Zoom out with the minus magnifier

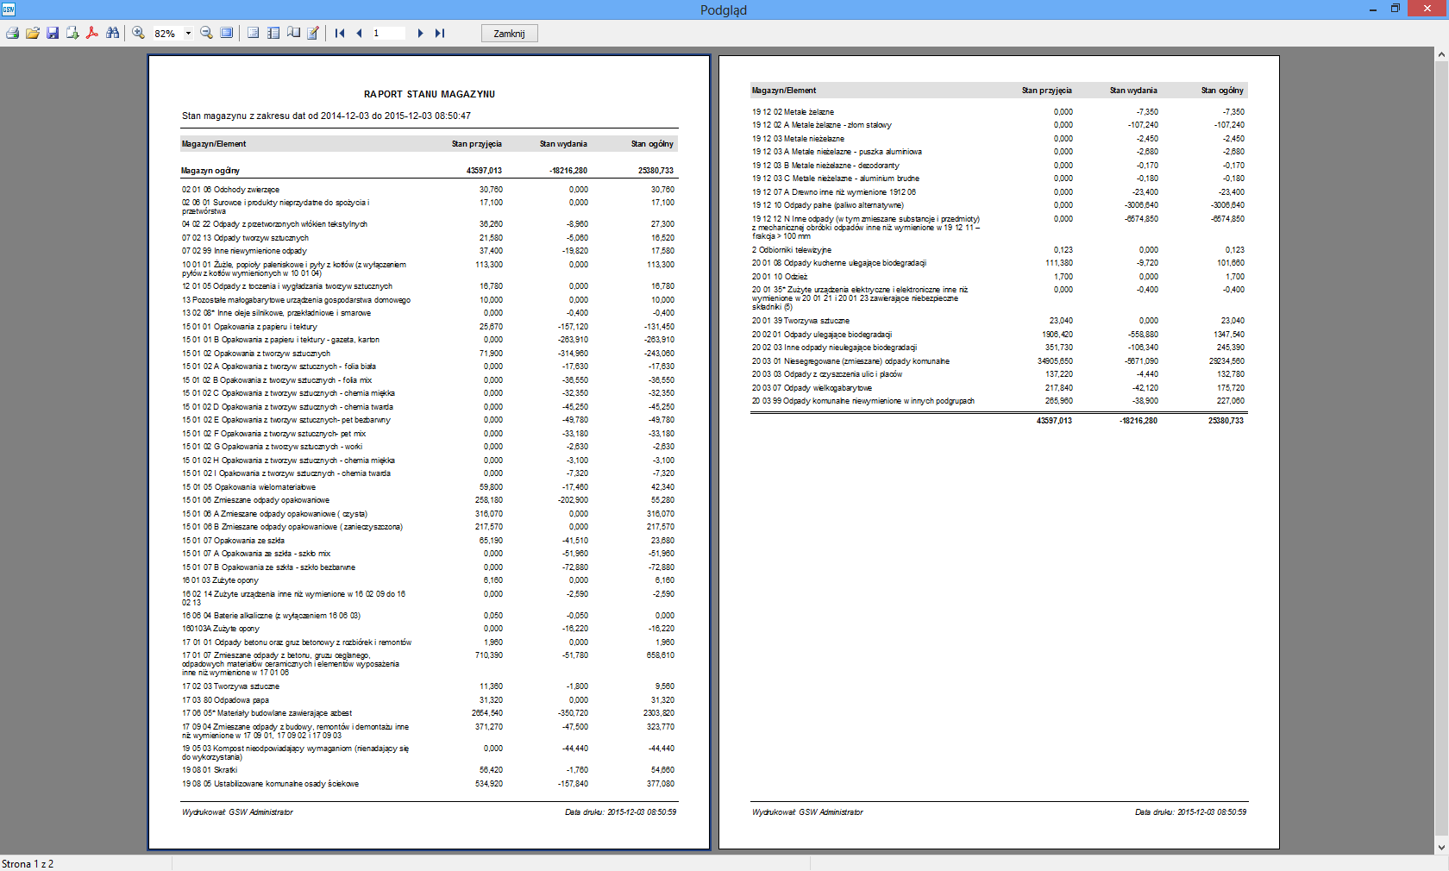pos(206,33)
